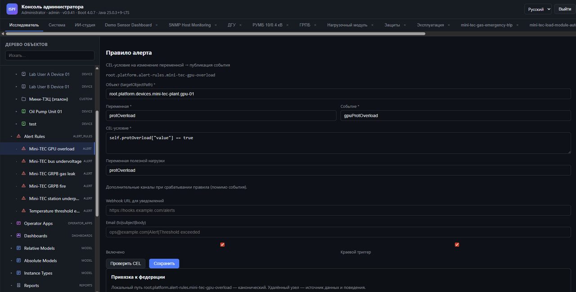This screenshot has height=292, width=576.
Task: Click the Mini-TEC bus undervoltage alert icon
Action: click(x=23, y=161)
